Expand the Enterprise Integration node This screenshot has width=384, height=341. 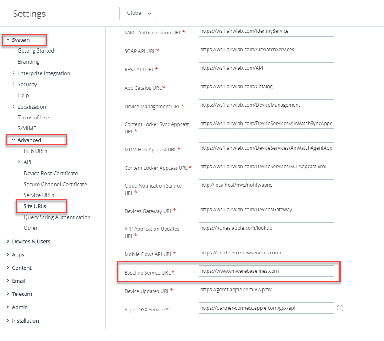pos(14,73)
